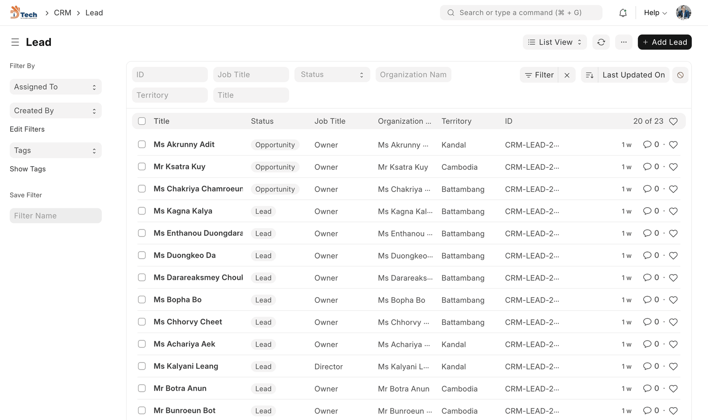The width and height of the screenshot is (708, 420).
Task: Click the refresh list icon
Action: coord(601,42)
